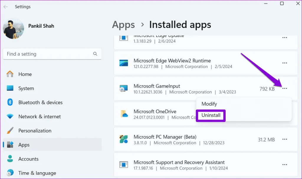Click Microsoft PC Manager app icon
Screen dimensions: 302x179
click(x=123, y=140)
